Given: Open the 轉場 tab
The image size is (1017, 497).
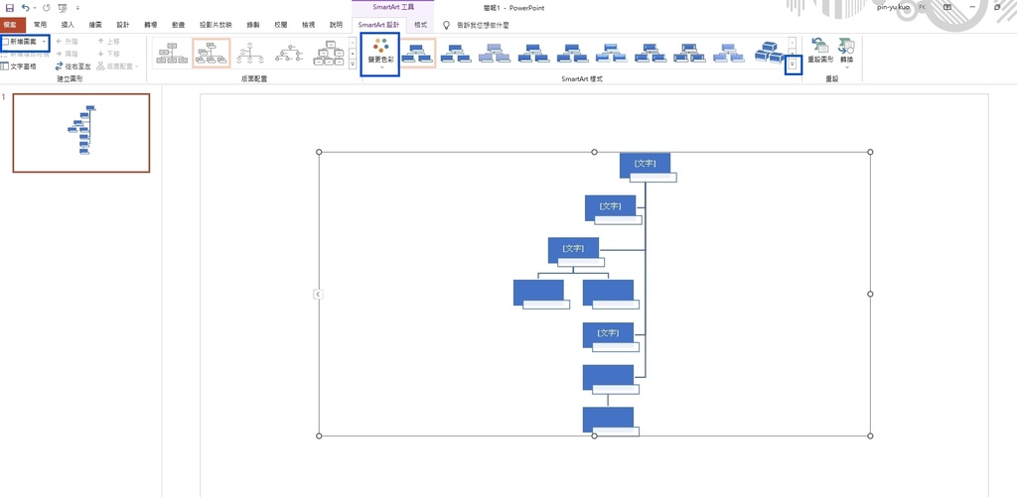Looking at the screenshot, I should (x=151, y=25).
